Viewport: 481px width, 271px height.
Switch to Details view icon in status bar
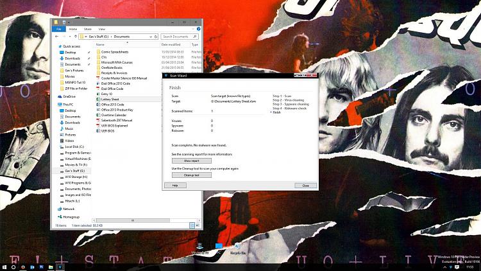pos(192,225)
